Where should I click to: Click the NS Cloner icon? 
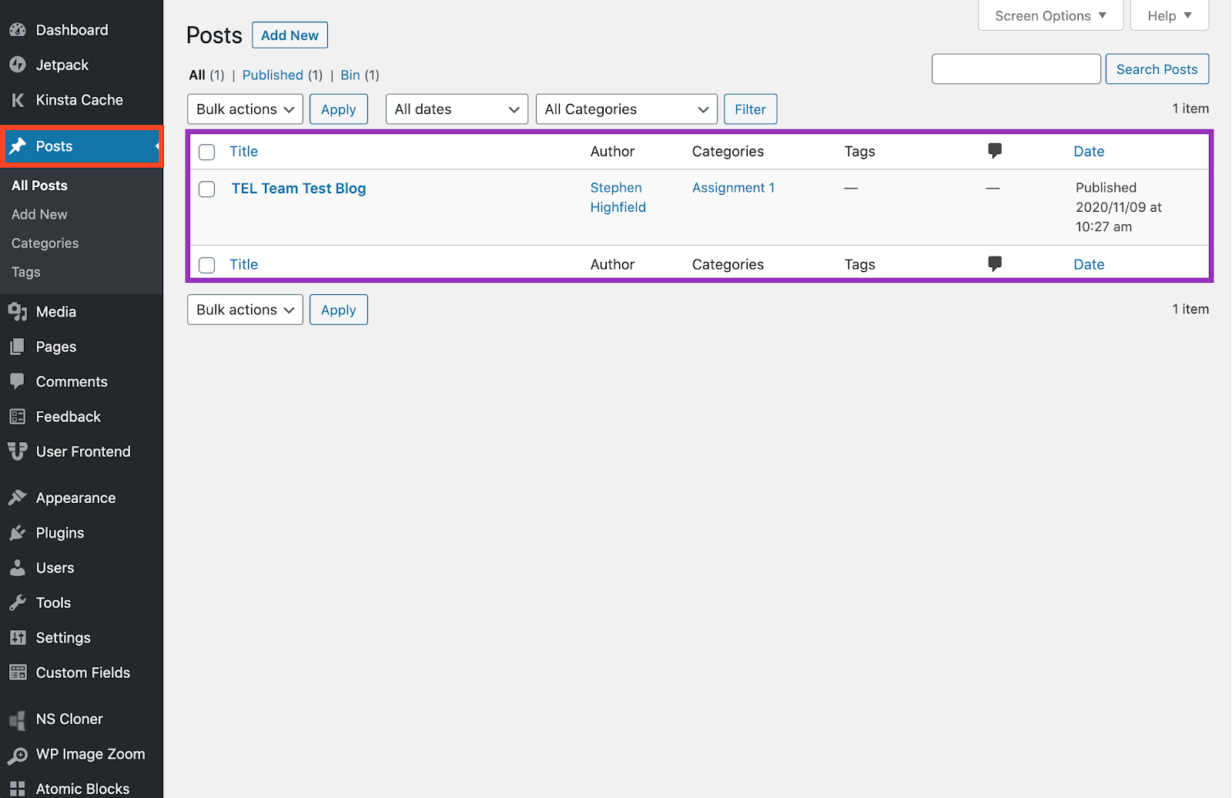(18, 719)
